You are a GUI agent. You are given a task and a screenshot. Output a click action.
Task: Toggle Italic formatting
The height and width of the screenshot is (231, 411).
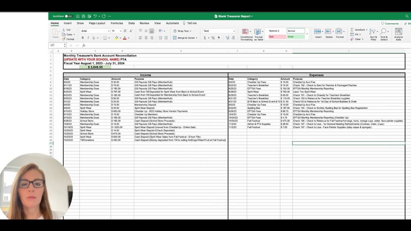(88, 38)
